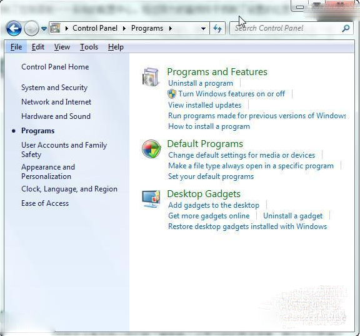Click Make a file type always open
360x336 pixels.
[x=251, y=166]
